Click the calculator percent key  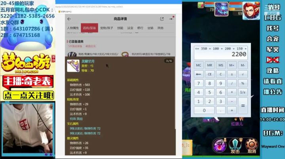[x=243, y=83]
